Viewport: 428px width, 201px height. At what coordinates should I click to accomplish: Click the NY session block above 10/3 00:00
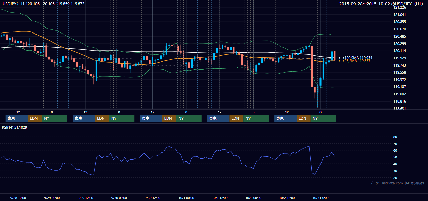pyautogui.click(x=323, y=118)
